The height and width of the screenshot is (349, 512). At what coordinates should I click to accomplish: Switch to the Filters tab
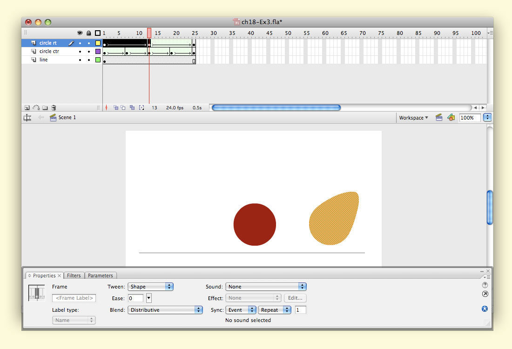74,275
